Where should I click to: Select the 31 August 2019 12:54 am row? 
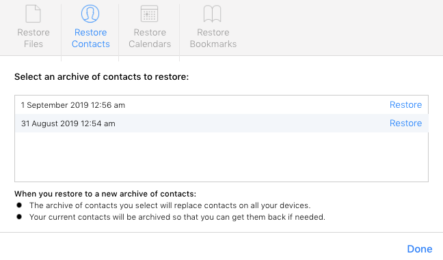(221, 124)
